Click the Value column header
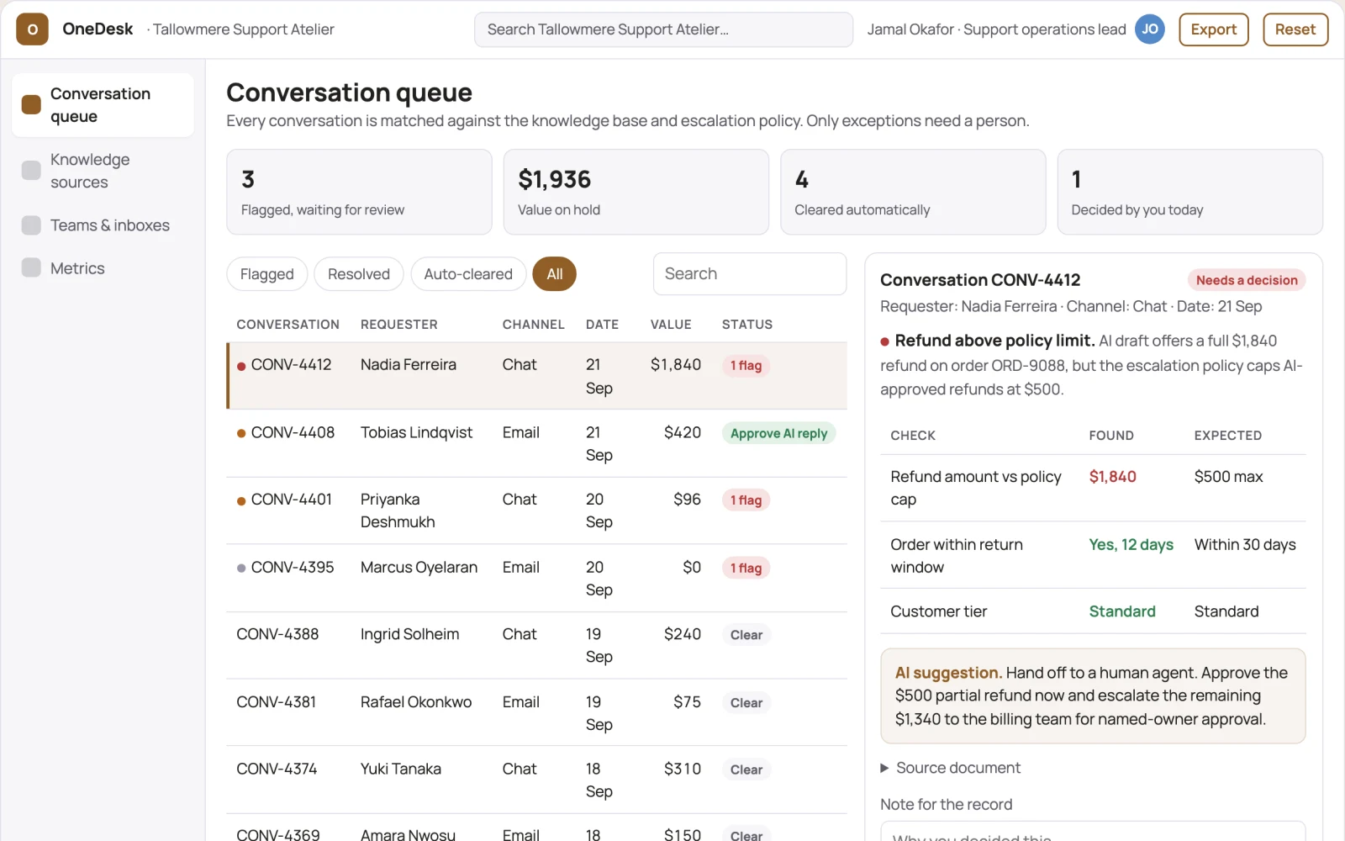This screenshot has height=841, width=1345. coord(671,325)
